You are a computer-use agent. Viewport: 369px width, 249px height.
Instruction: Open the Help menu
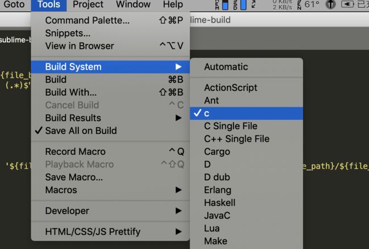click(173, 5)
